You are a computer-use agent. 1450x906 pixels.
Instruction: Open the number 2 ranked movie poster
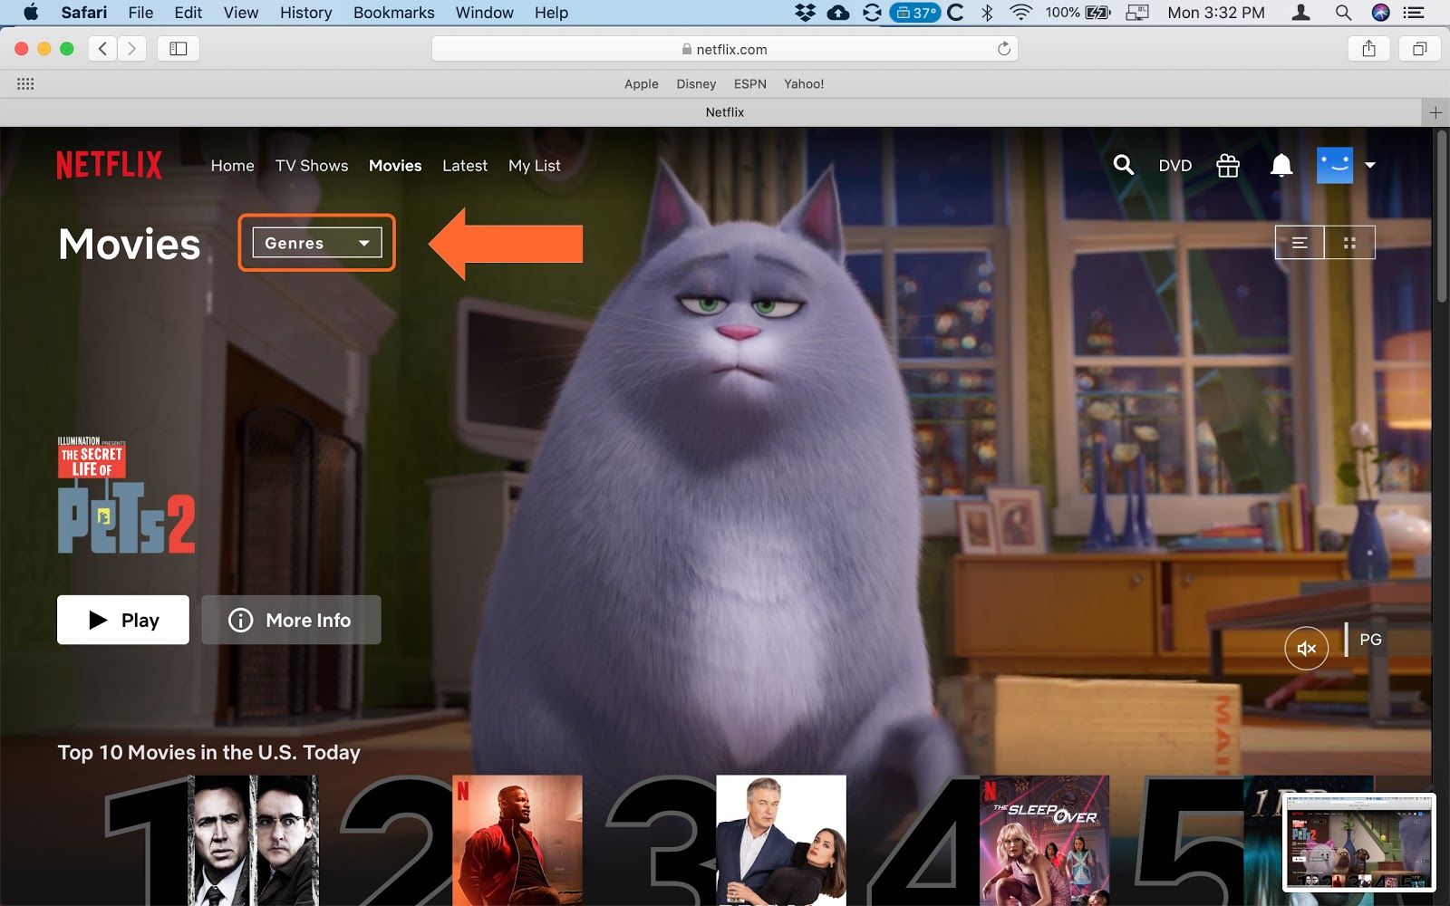click(x=517, y=840)
